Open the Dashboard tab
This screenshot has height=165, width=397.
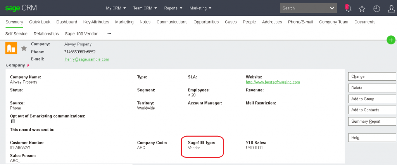click(67, 22)
